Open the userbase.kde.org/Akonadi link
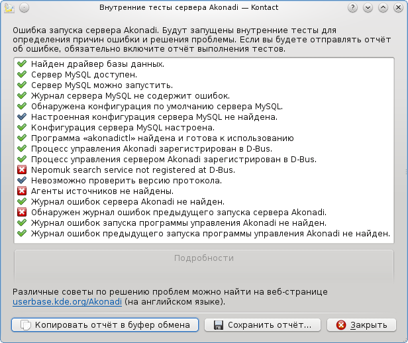The height and width of the screenshot is (343, 408). (67, 302)
